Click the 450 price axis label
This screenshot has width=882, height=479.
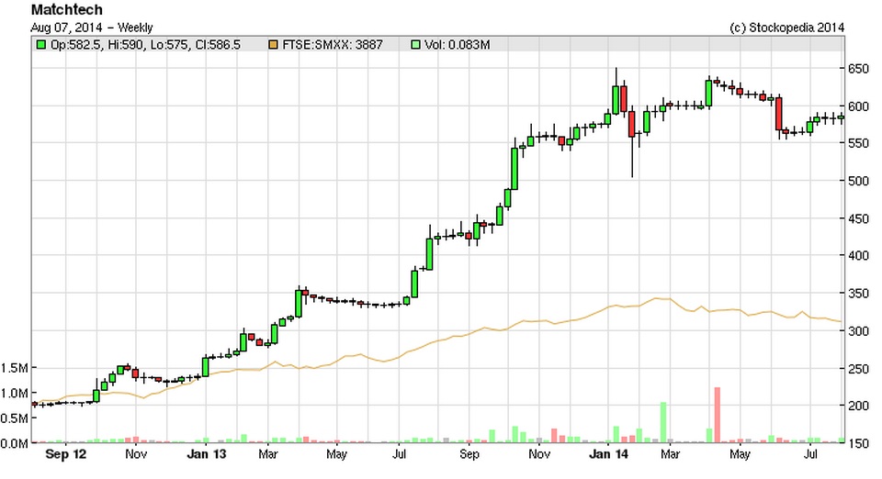click(858, 218)
